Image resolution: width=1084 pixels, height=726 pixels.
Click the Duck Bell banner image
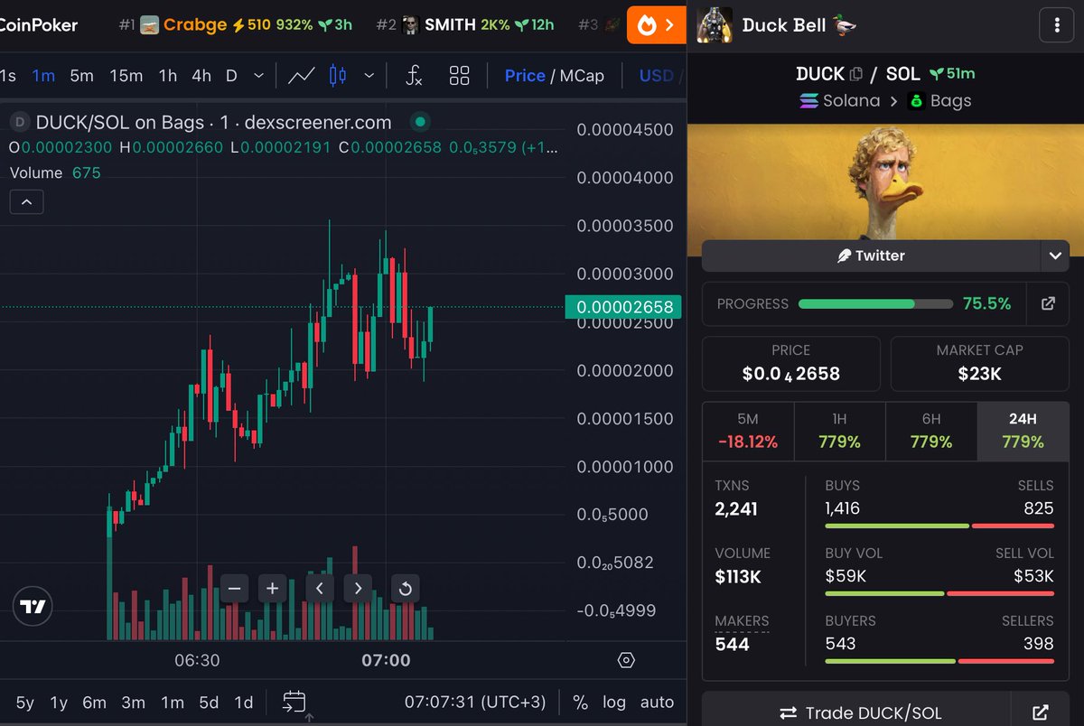tap(885, 182)
